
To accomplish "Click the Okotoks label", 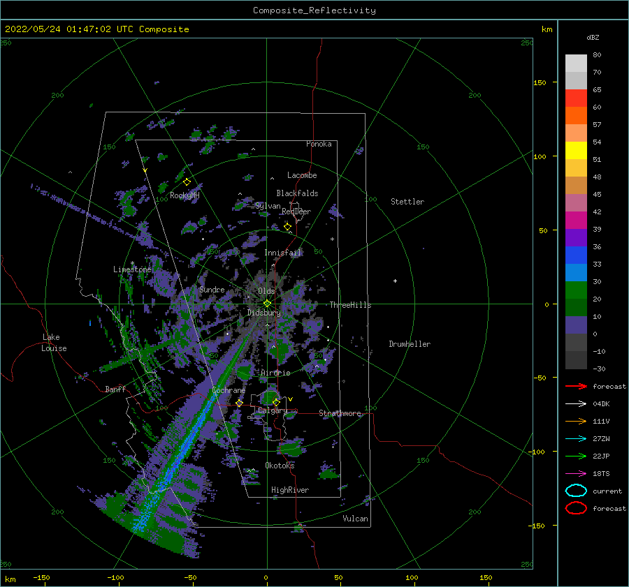I will point(280,465).
